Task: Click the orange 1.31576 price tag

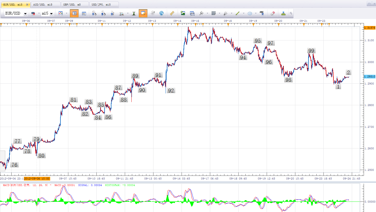Action: coord(370,28)
